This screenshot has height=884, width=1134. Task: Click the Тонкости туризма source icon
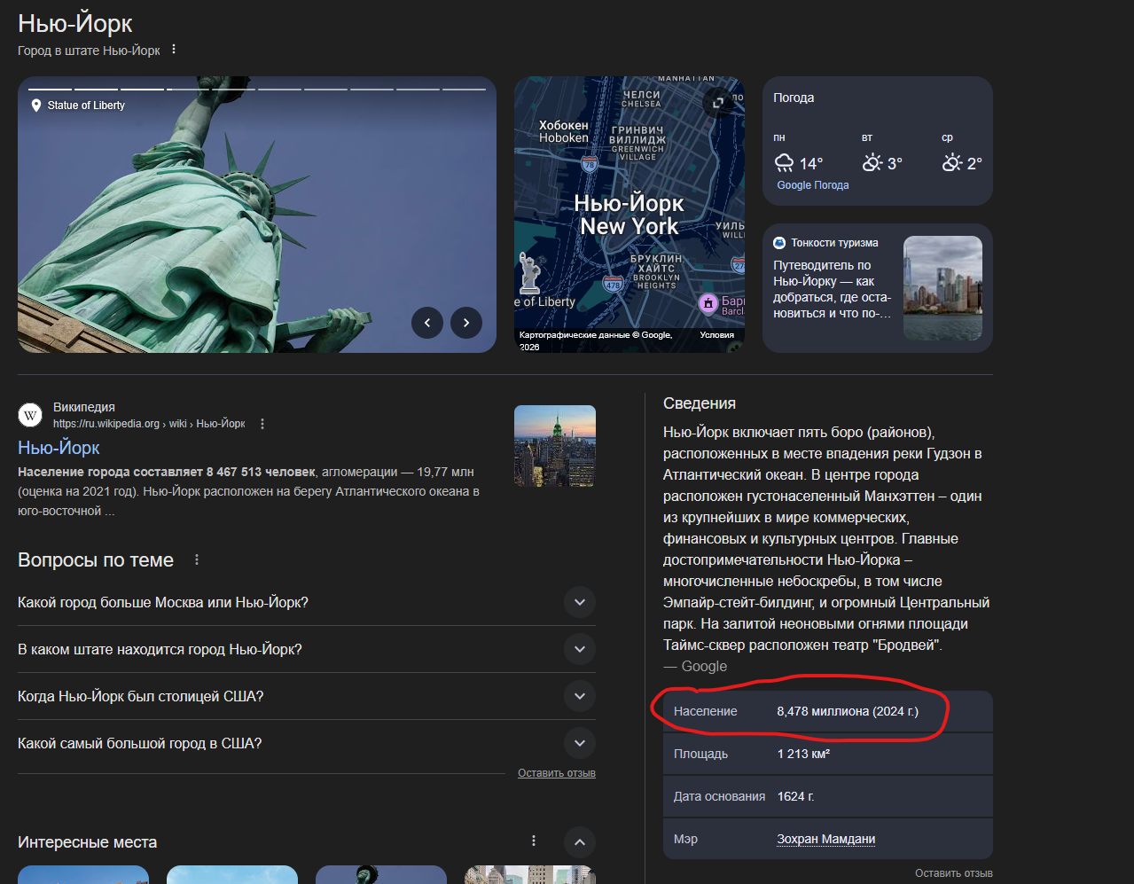pyautogui.click(x=779, y=243)
